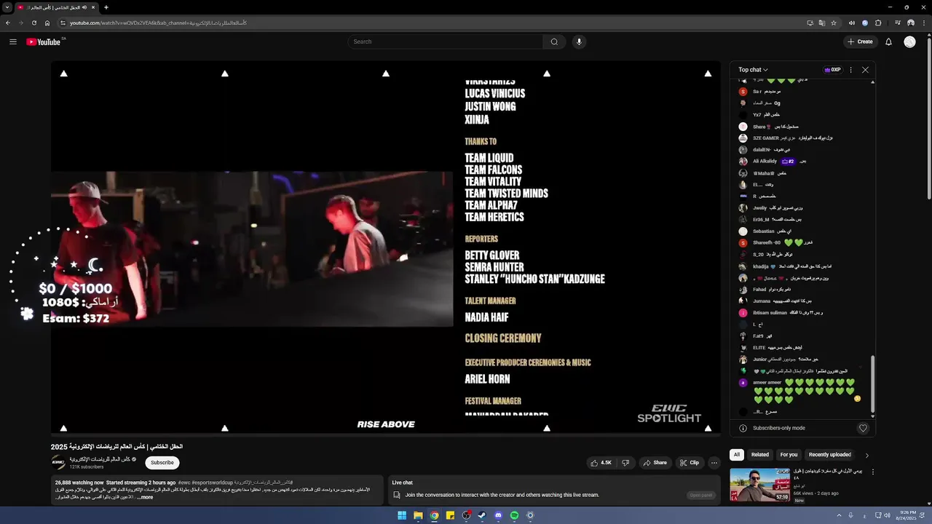Share the video
Screen dimensions: 932x524
point(655,463)
